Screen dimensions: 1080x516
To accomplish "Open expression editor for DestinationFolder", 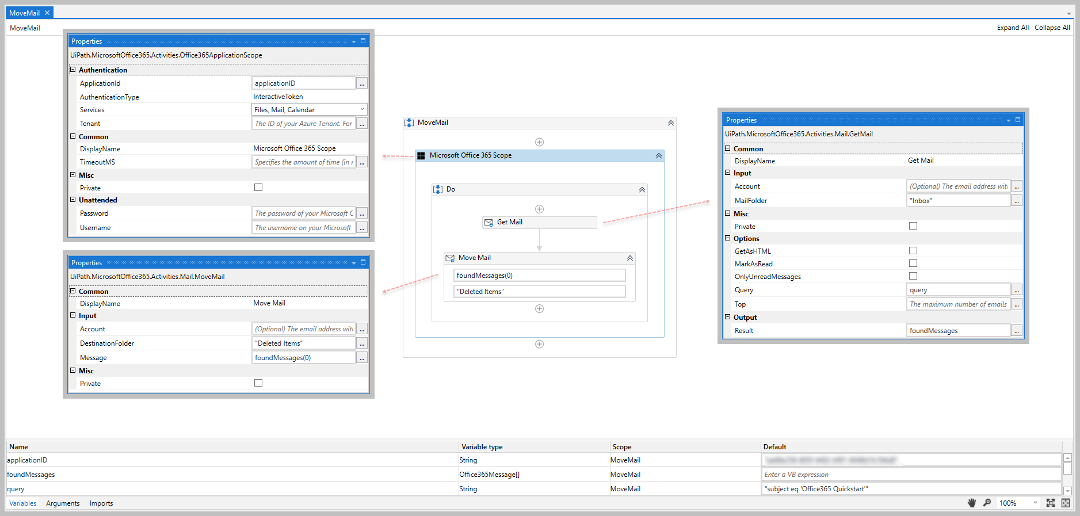I will coord(362,343).
